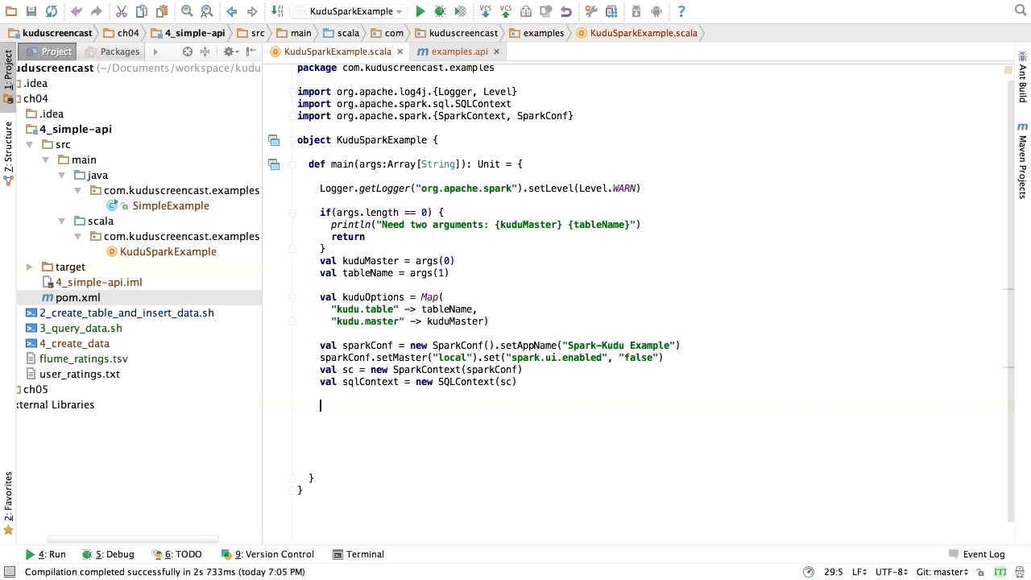The height and width of the screenshot is (580, 1031).
Task: Open the 6: TODO tool window
Action: coord(177,554)
